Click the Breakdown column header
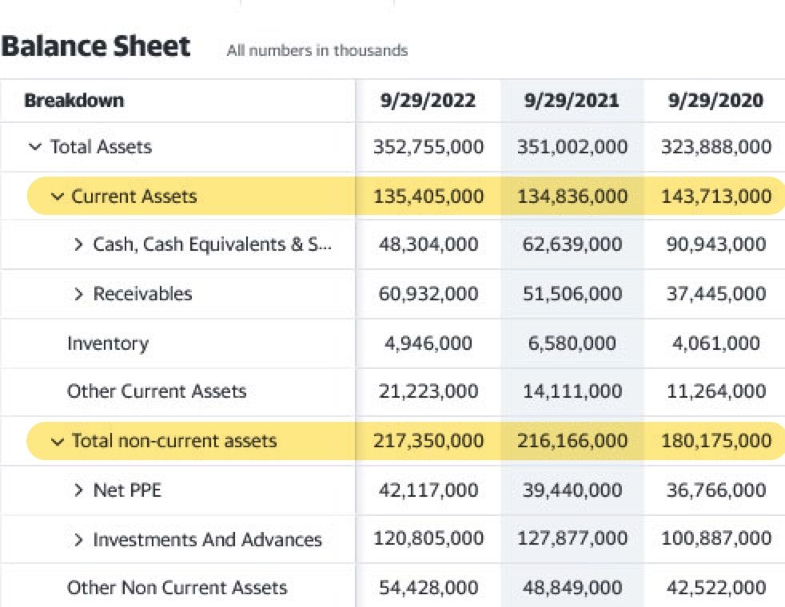785x607 pixels. click(74, 101)
